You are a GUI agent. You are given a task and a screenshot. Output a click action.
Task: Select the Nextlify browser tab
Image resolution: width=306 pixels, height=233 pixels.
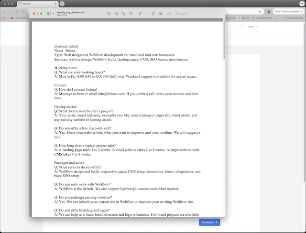point(37,4)
